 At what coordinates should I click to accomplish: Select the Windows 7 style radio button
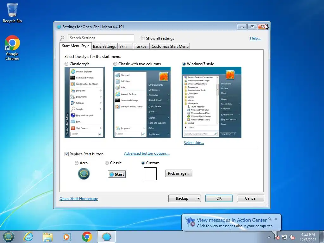[184, 64]
